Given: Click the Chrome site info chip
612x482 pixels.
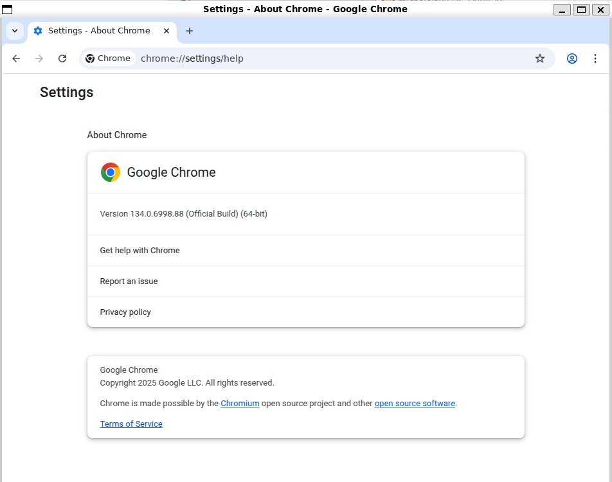Looking at the screenshot, I should point(108,58).
